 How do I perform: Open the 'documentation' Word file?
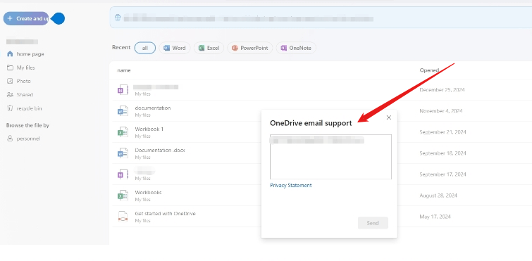[153, 108]
